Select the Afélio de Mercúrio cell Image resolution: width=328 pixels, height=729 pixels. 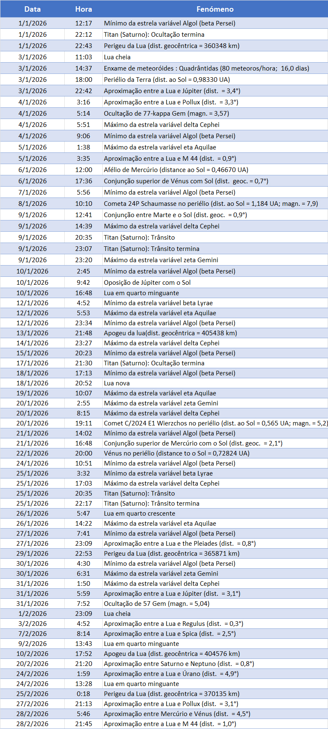click(x=176, y=170)
